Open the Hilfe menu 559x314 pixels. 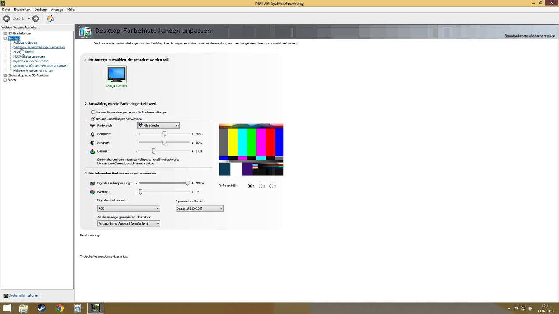[71, 10]
